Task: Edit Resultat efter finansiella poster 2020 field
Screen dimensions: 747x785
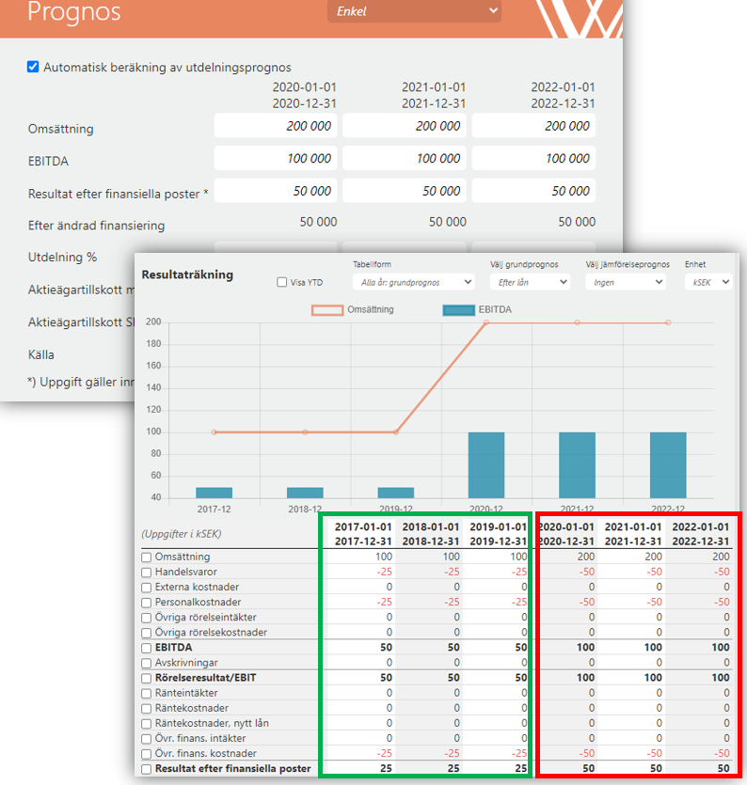Action: pos(276,191)
